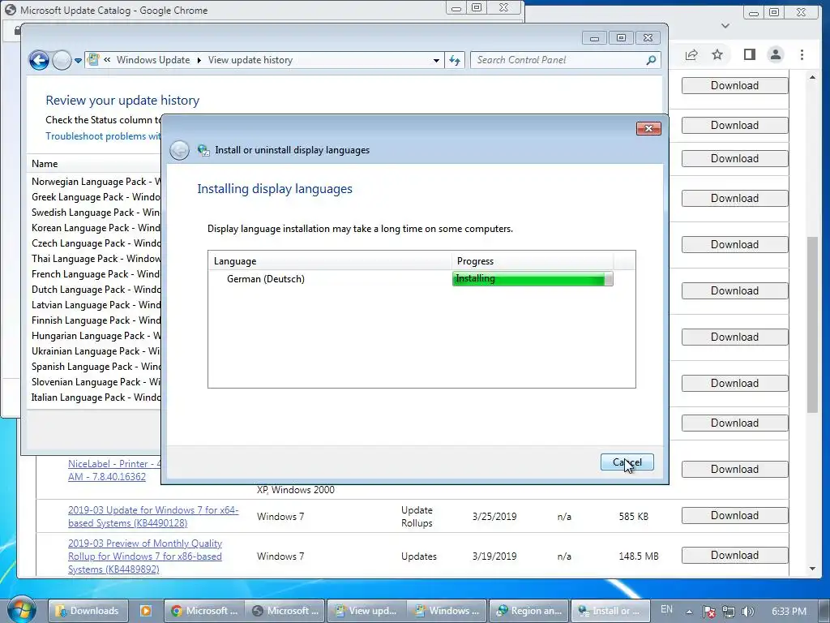Cancel the display language installation
This screenshot has width=830, height=623.
tap(627, 462)
